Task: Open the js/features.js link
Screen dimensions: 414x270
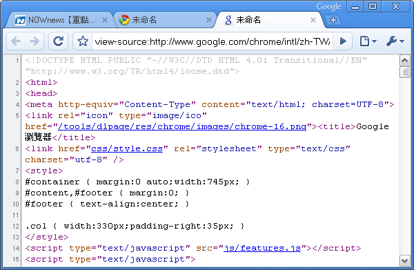Action: point(262,248)
